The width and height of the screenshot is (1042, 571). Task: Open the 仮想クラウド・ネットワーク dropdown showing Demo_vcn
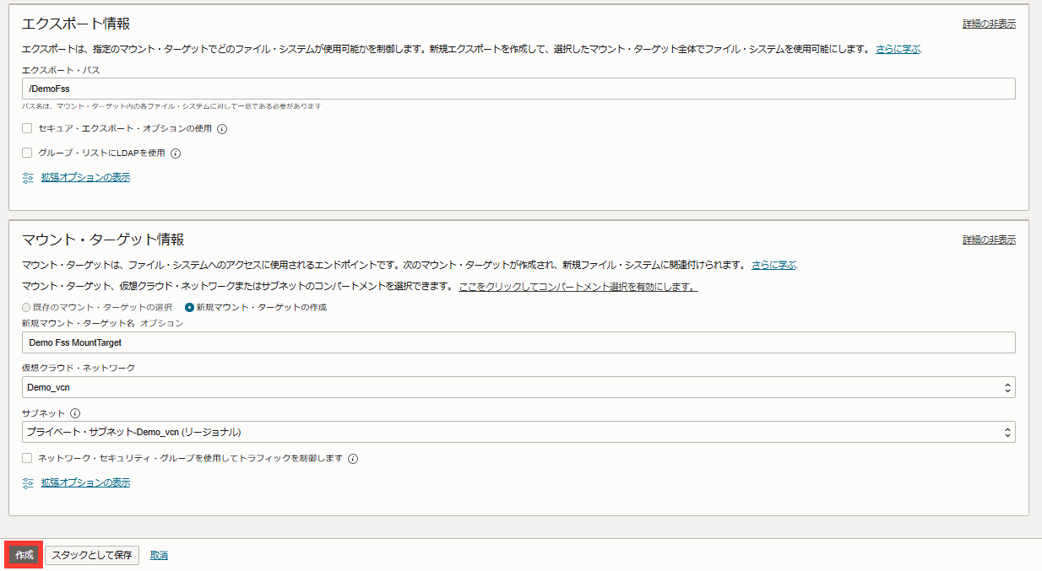pyautogui.click(x=518, y=387)
